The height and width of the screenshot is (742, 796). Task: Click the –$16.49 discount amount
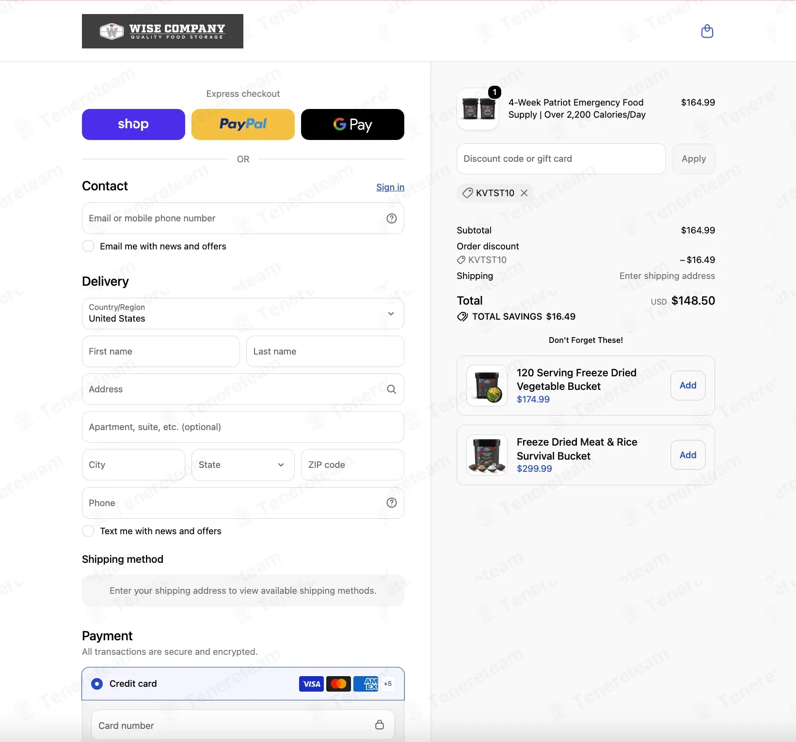click(x=697, y=260)
